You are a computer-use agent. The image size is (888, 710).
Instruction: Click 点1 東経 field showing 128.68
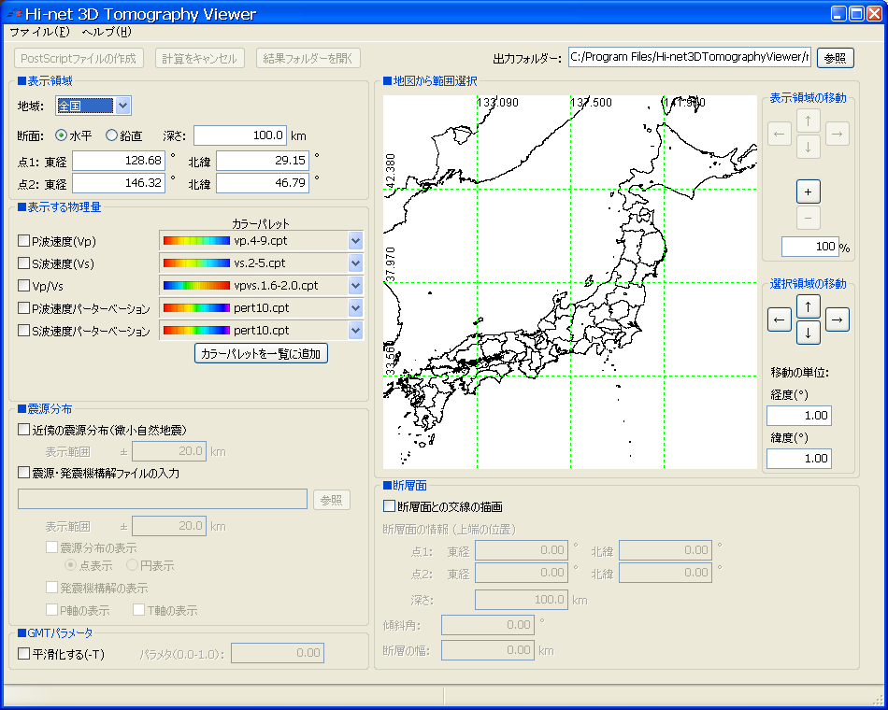119,161
